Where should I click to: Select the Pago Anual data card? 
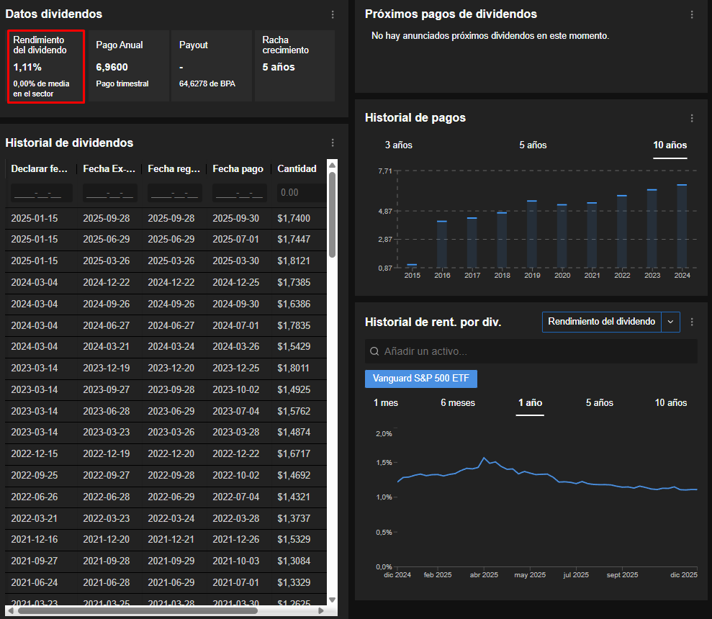[127, 65]
